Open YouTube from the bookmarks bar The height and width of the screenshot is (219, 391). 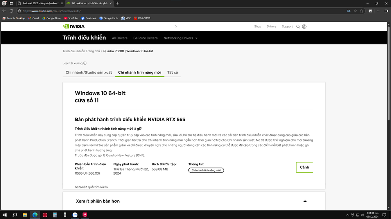[x=71, y=18]
